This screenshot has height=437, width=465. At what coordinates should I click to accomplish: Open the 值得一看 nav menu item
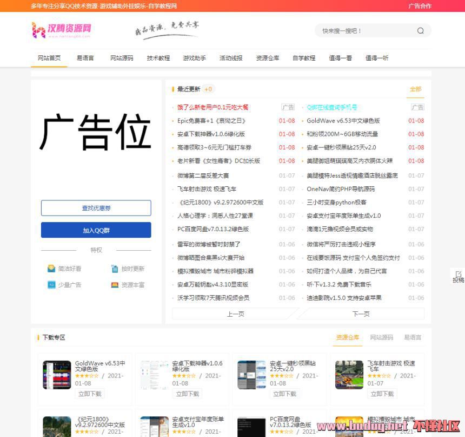tap(341, 58)
